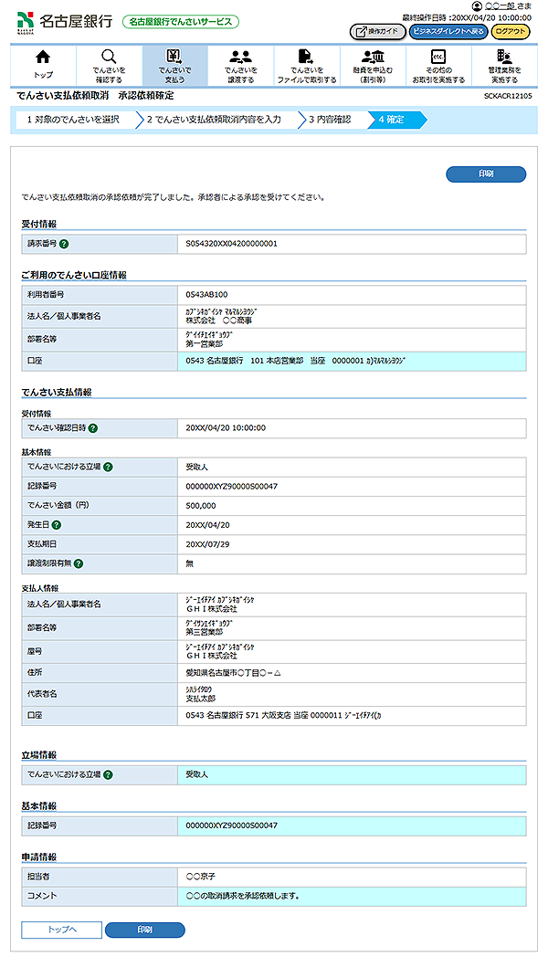Open 融資を申込む(割引等) bank icon menu
Screen dimensions: 548x957
(x=373, y=66)
